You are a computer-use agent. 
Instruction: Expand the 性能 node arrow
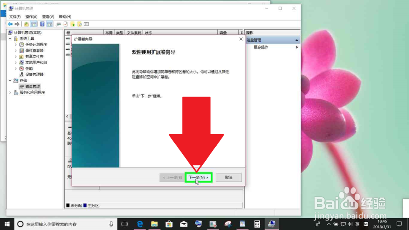(16, 69)
